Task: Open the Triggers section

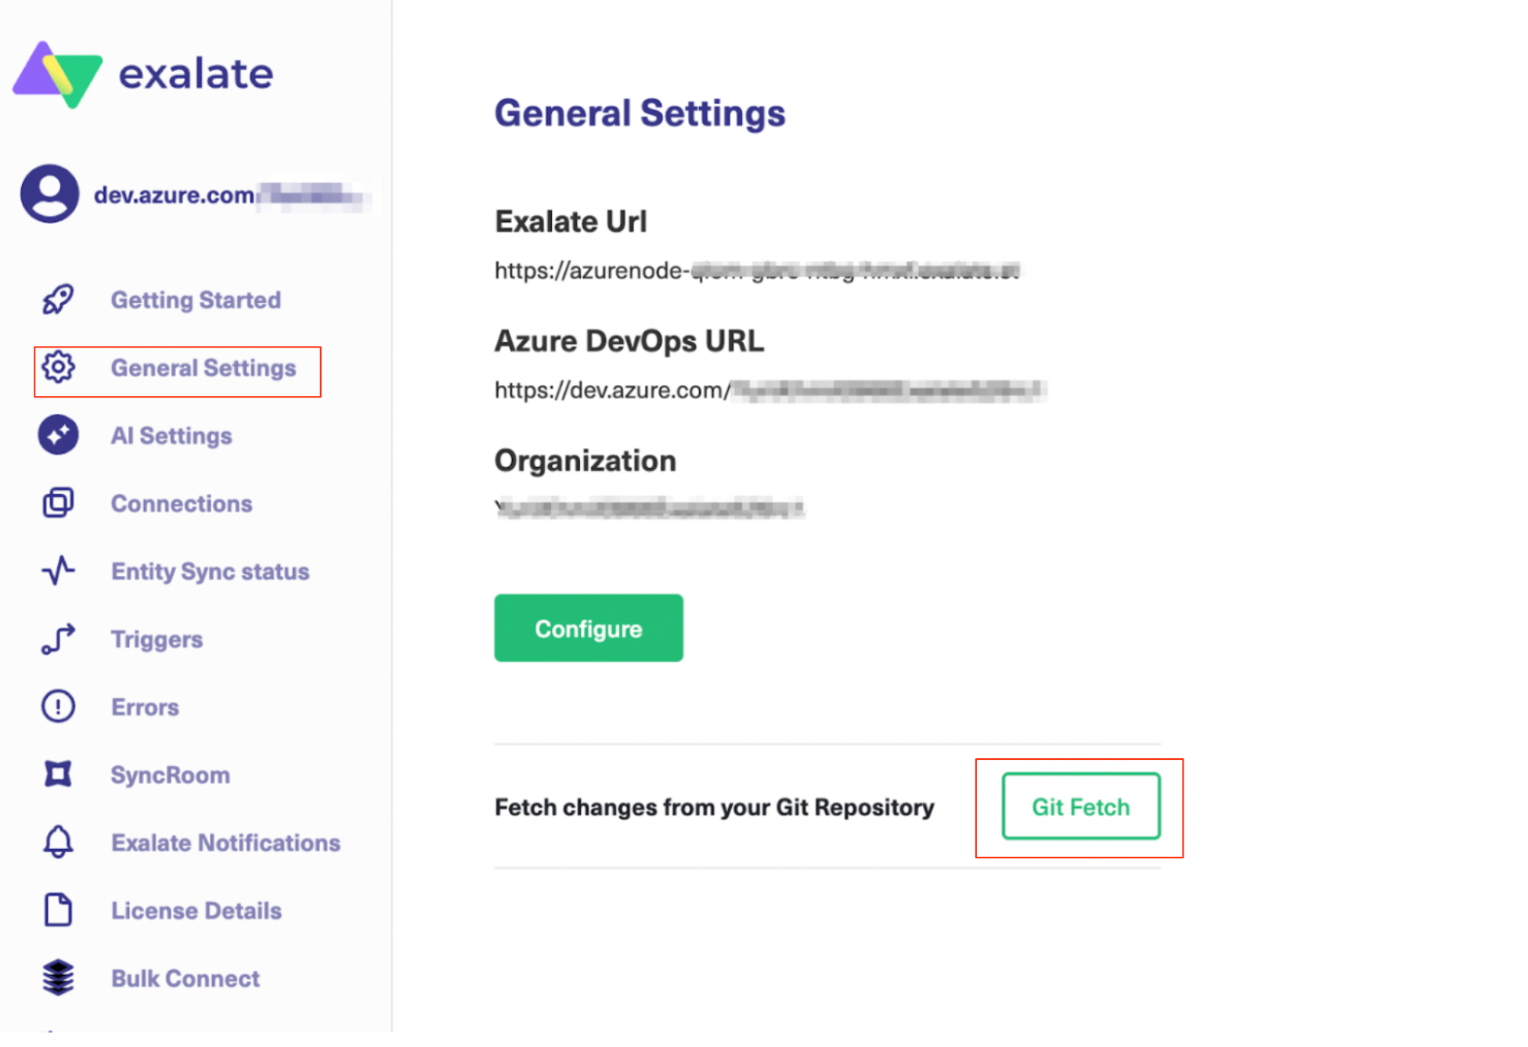Action: pos(157,640)
